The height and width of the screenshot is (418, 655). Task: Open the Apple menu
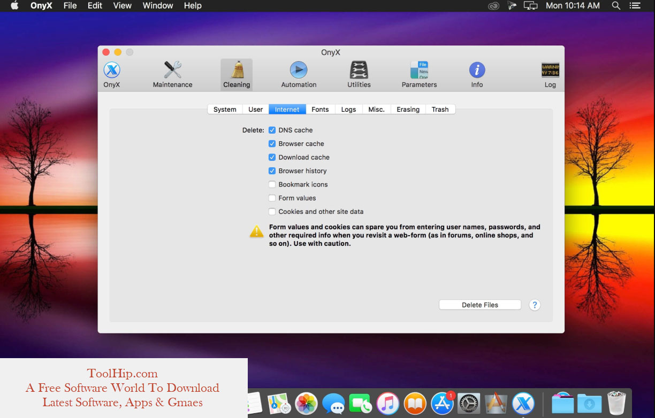coord(14,5)
